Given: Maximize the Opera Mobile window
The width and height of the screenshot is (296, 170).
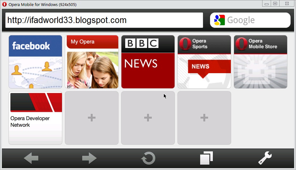Looking at the screenshot, I should pyautogui.click(x=275, y=3).
